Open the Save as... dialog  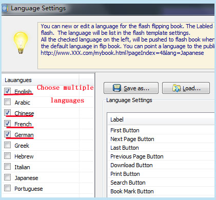(131, 88)
